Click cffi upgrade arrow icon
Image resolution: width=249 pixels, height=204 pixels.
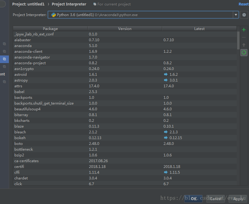coord(166,172)
